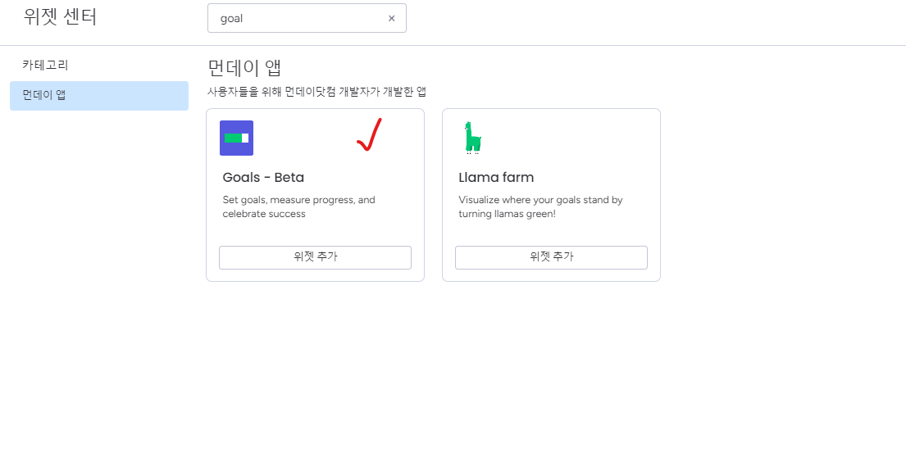Select the Llama farm widget card
Viewport: 906px width, 467px height.
click(x=551, y=229)
